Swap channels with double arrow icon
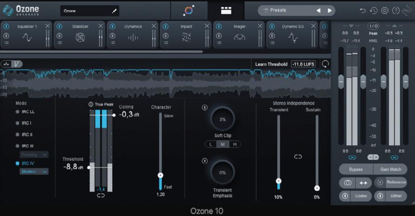Screen dimensions: 415x216 coord(364,182)
